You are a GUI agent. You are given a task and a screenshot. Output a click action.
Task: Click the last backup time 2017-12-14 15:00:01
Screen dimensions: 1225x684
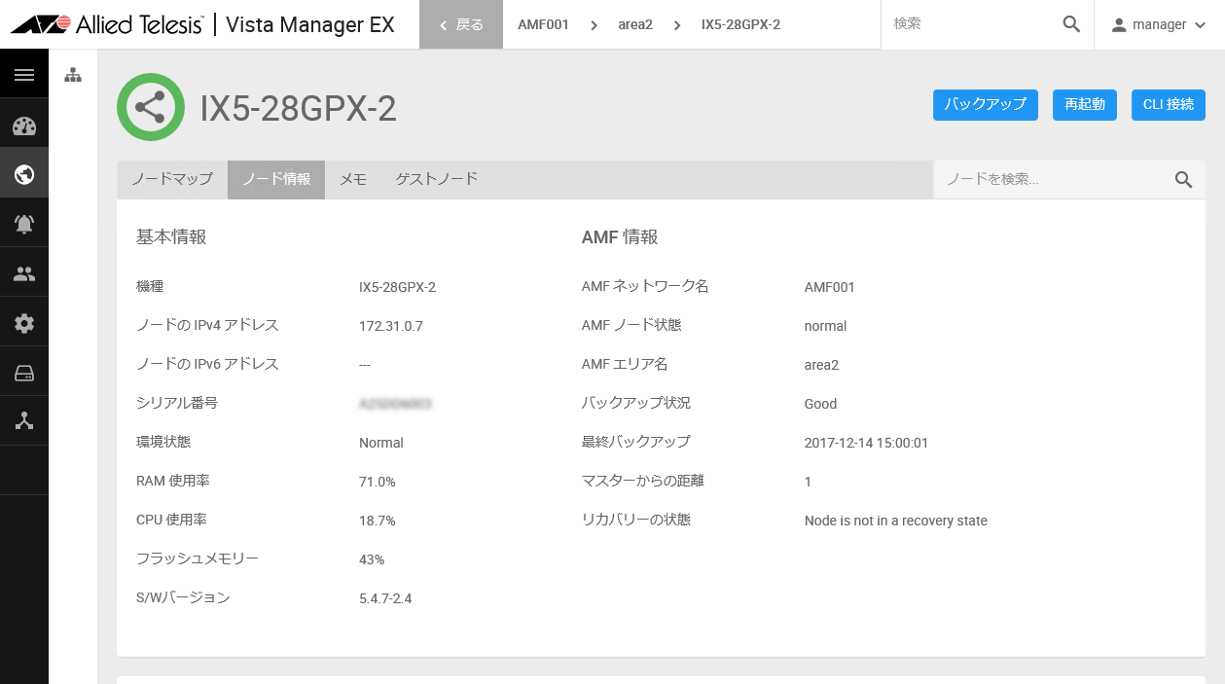coord(866,443)
